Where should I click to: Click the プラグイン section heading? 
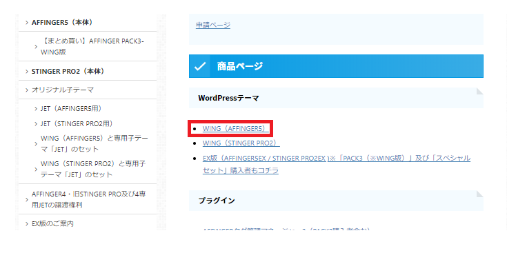click(336, 201)
